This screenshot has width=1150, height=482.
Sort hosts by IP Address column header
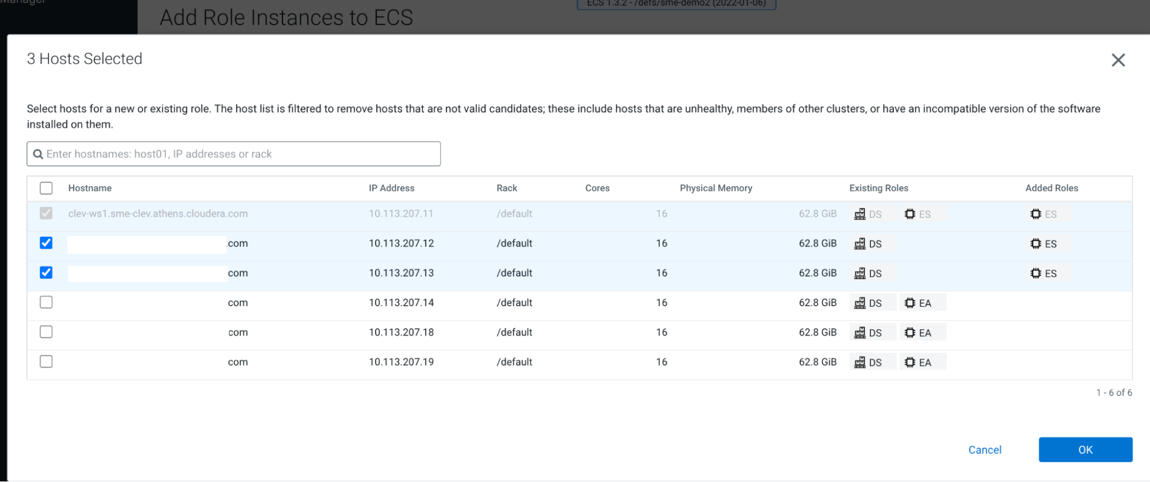391,188
